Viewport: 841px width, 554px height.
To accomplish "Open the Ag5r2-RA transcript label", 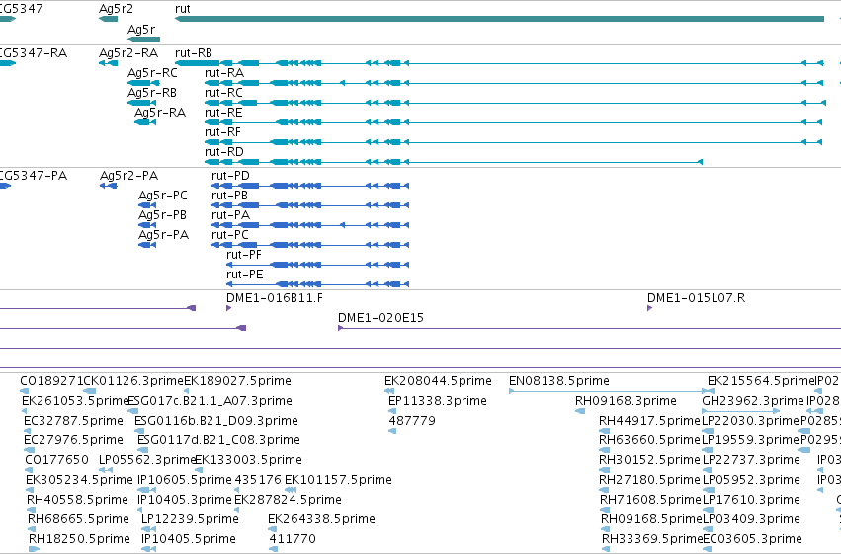I will point(128,53).
